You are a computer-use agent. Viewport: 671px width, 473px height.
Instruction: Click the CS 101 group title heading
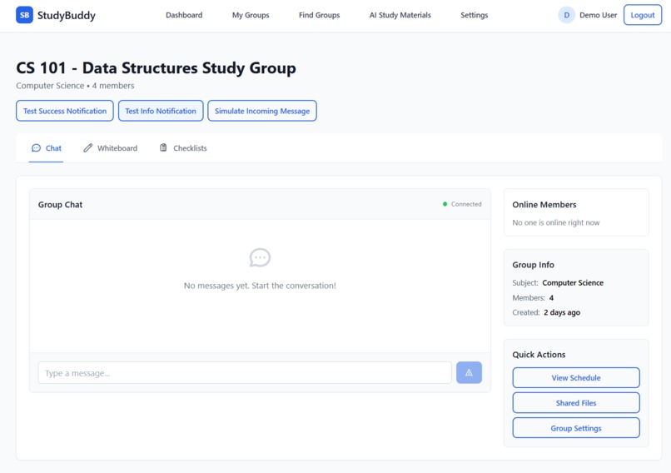pos(156,68)
